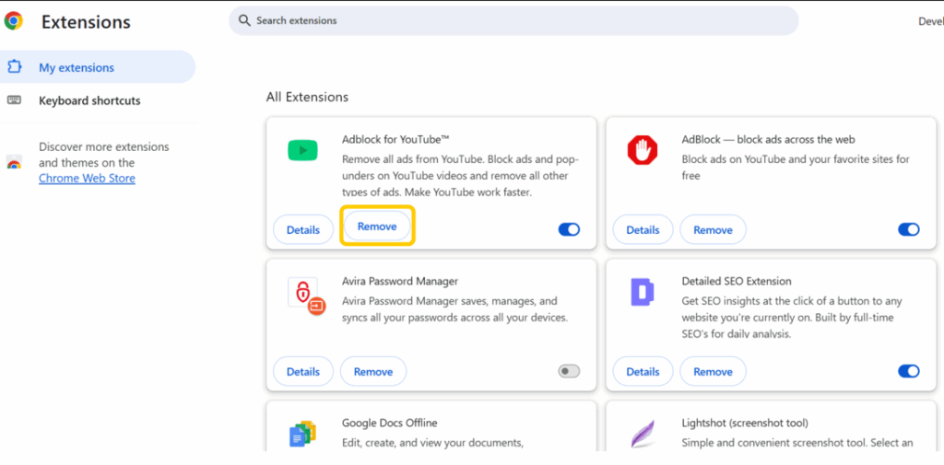Click the Lightshot (screenshot tool) name
944x465 pixels.
pyautogui.click(x=745, y=423)
